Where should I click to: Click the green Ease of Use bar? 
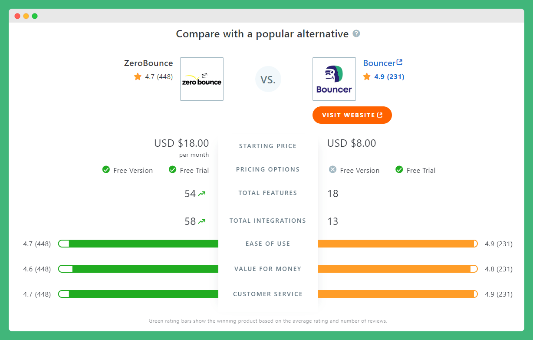(x=143, y=244)
